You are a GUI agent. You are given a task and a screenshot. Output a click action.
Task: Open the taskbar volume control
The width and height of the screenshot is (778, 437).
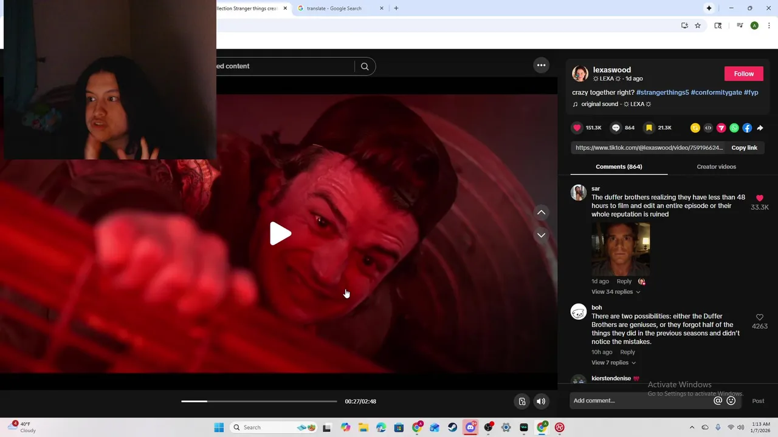tap(740, 427)
